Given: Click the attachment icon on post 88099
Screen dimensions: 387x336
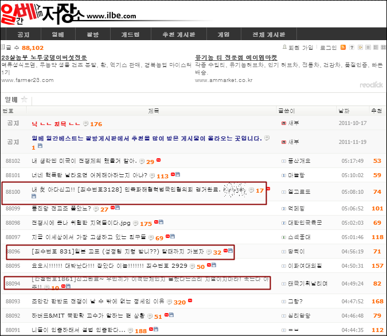Looking at the screenshot, I should 118,208.
